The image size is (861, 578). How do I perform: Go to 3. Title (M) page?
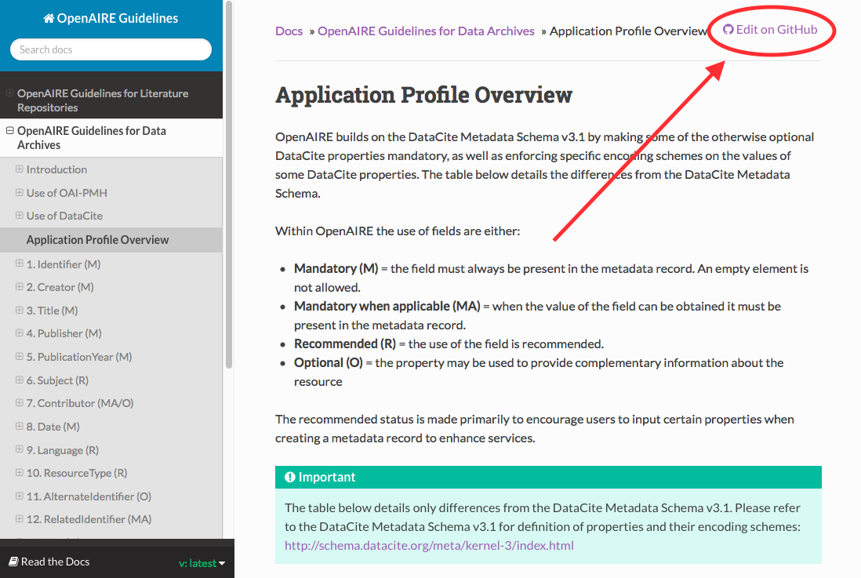pos(53,311)
